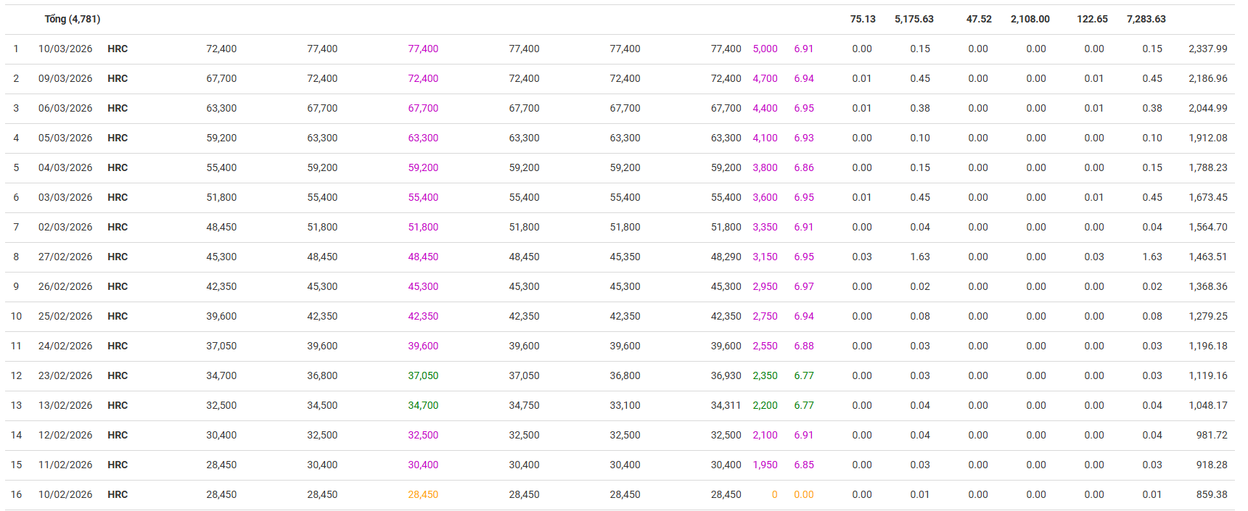Select the row number 12 cell
This screenshot has height=511, width=1248.
tap(16, 375)
